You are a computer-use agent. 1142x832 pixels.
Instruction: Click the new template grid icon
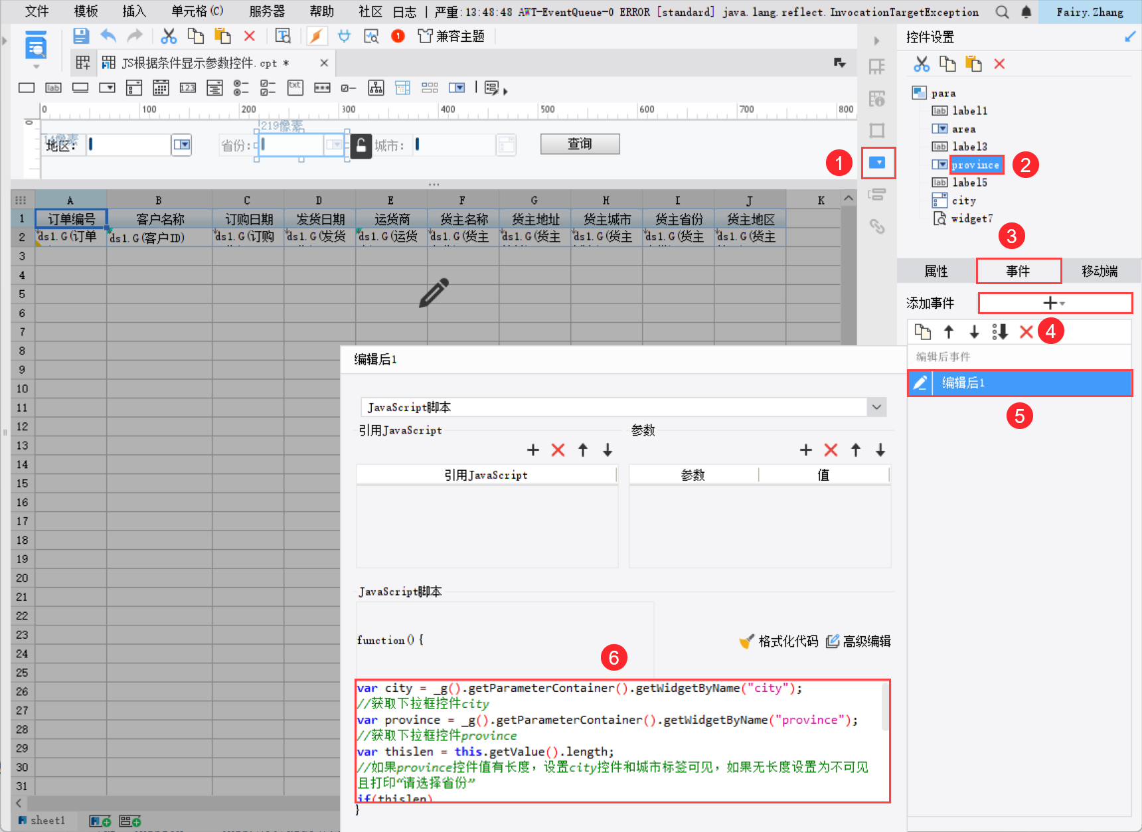tap(83, 63)
